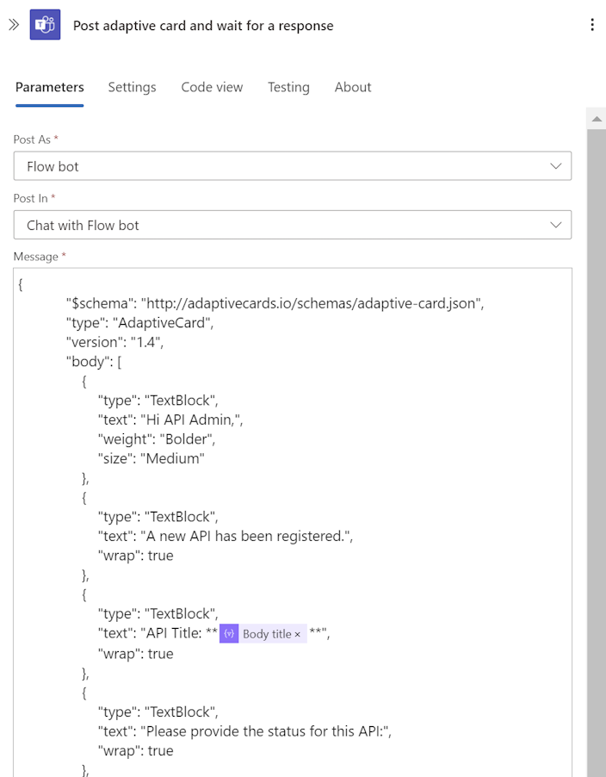Collapse the panel with double-chevron icon
This screenshot has height=777, width=606.
coord(14,24)
